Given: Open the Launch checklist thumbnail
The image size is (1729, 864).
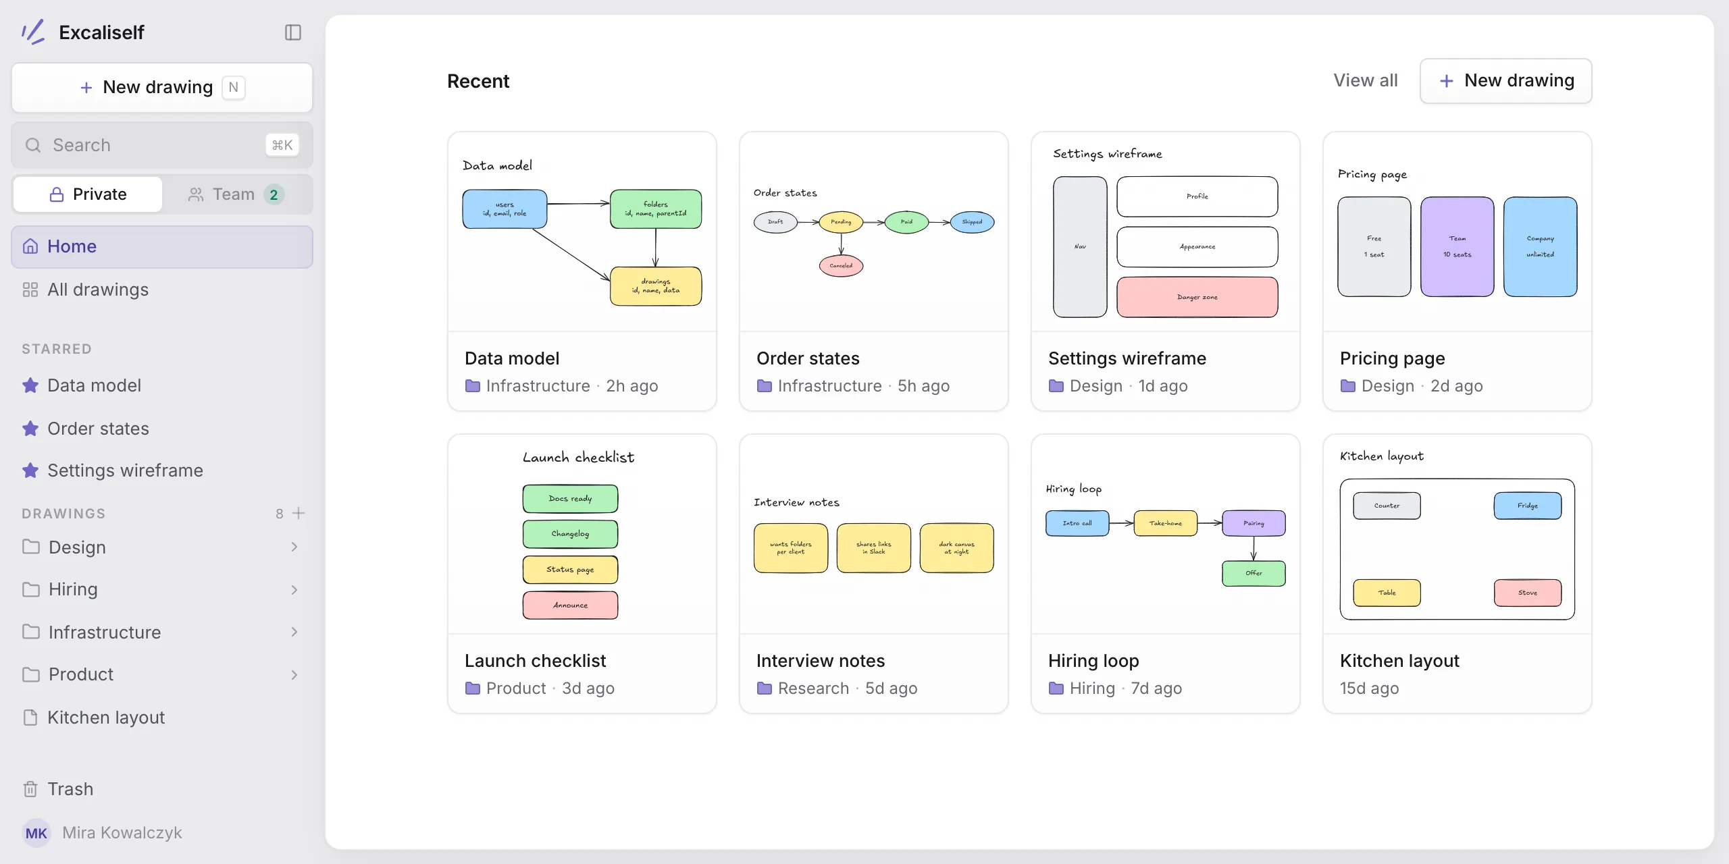Looking at the screenshot, I should point(582,534).
